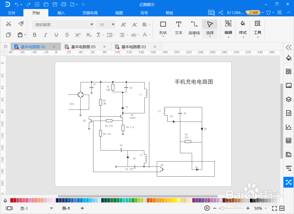This screenshot has width=294, height=214.
Task: Pick a red swatch from the color bar
Action: [x=14, y=200]
